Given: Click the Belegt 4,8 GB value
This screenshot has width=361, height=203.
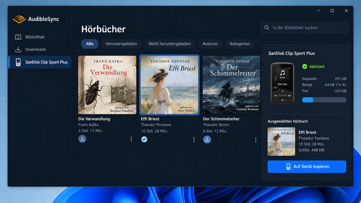Looking at the screenshot, I should pos(335,85).
